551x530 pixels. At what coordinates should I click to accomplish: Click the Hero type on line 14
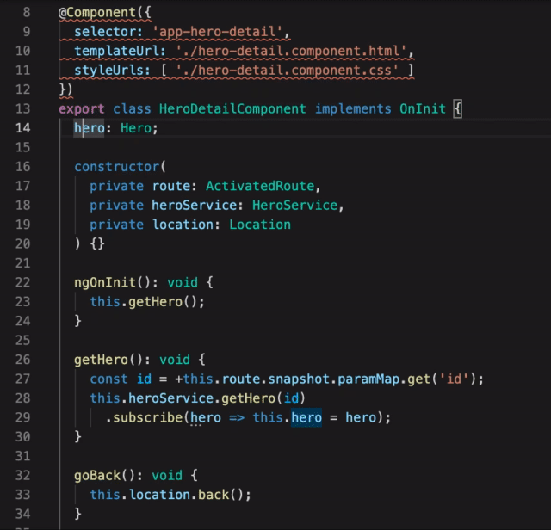[x=136, y=128]
